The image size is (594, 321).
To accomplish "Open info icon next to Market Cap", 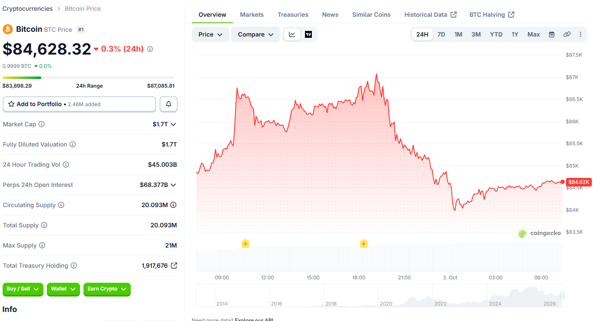I will (42, 124).
